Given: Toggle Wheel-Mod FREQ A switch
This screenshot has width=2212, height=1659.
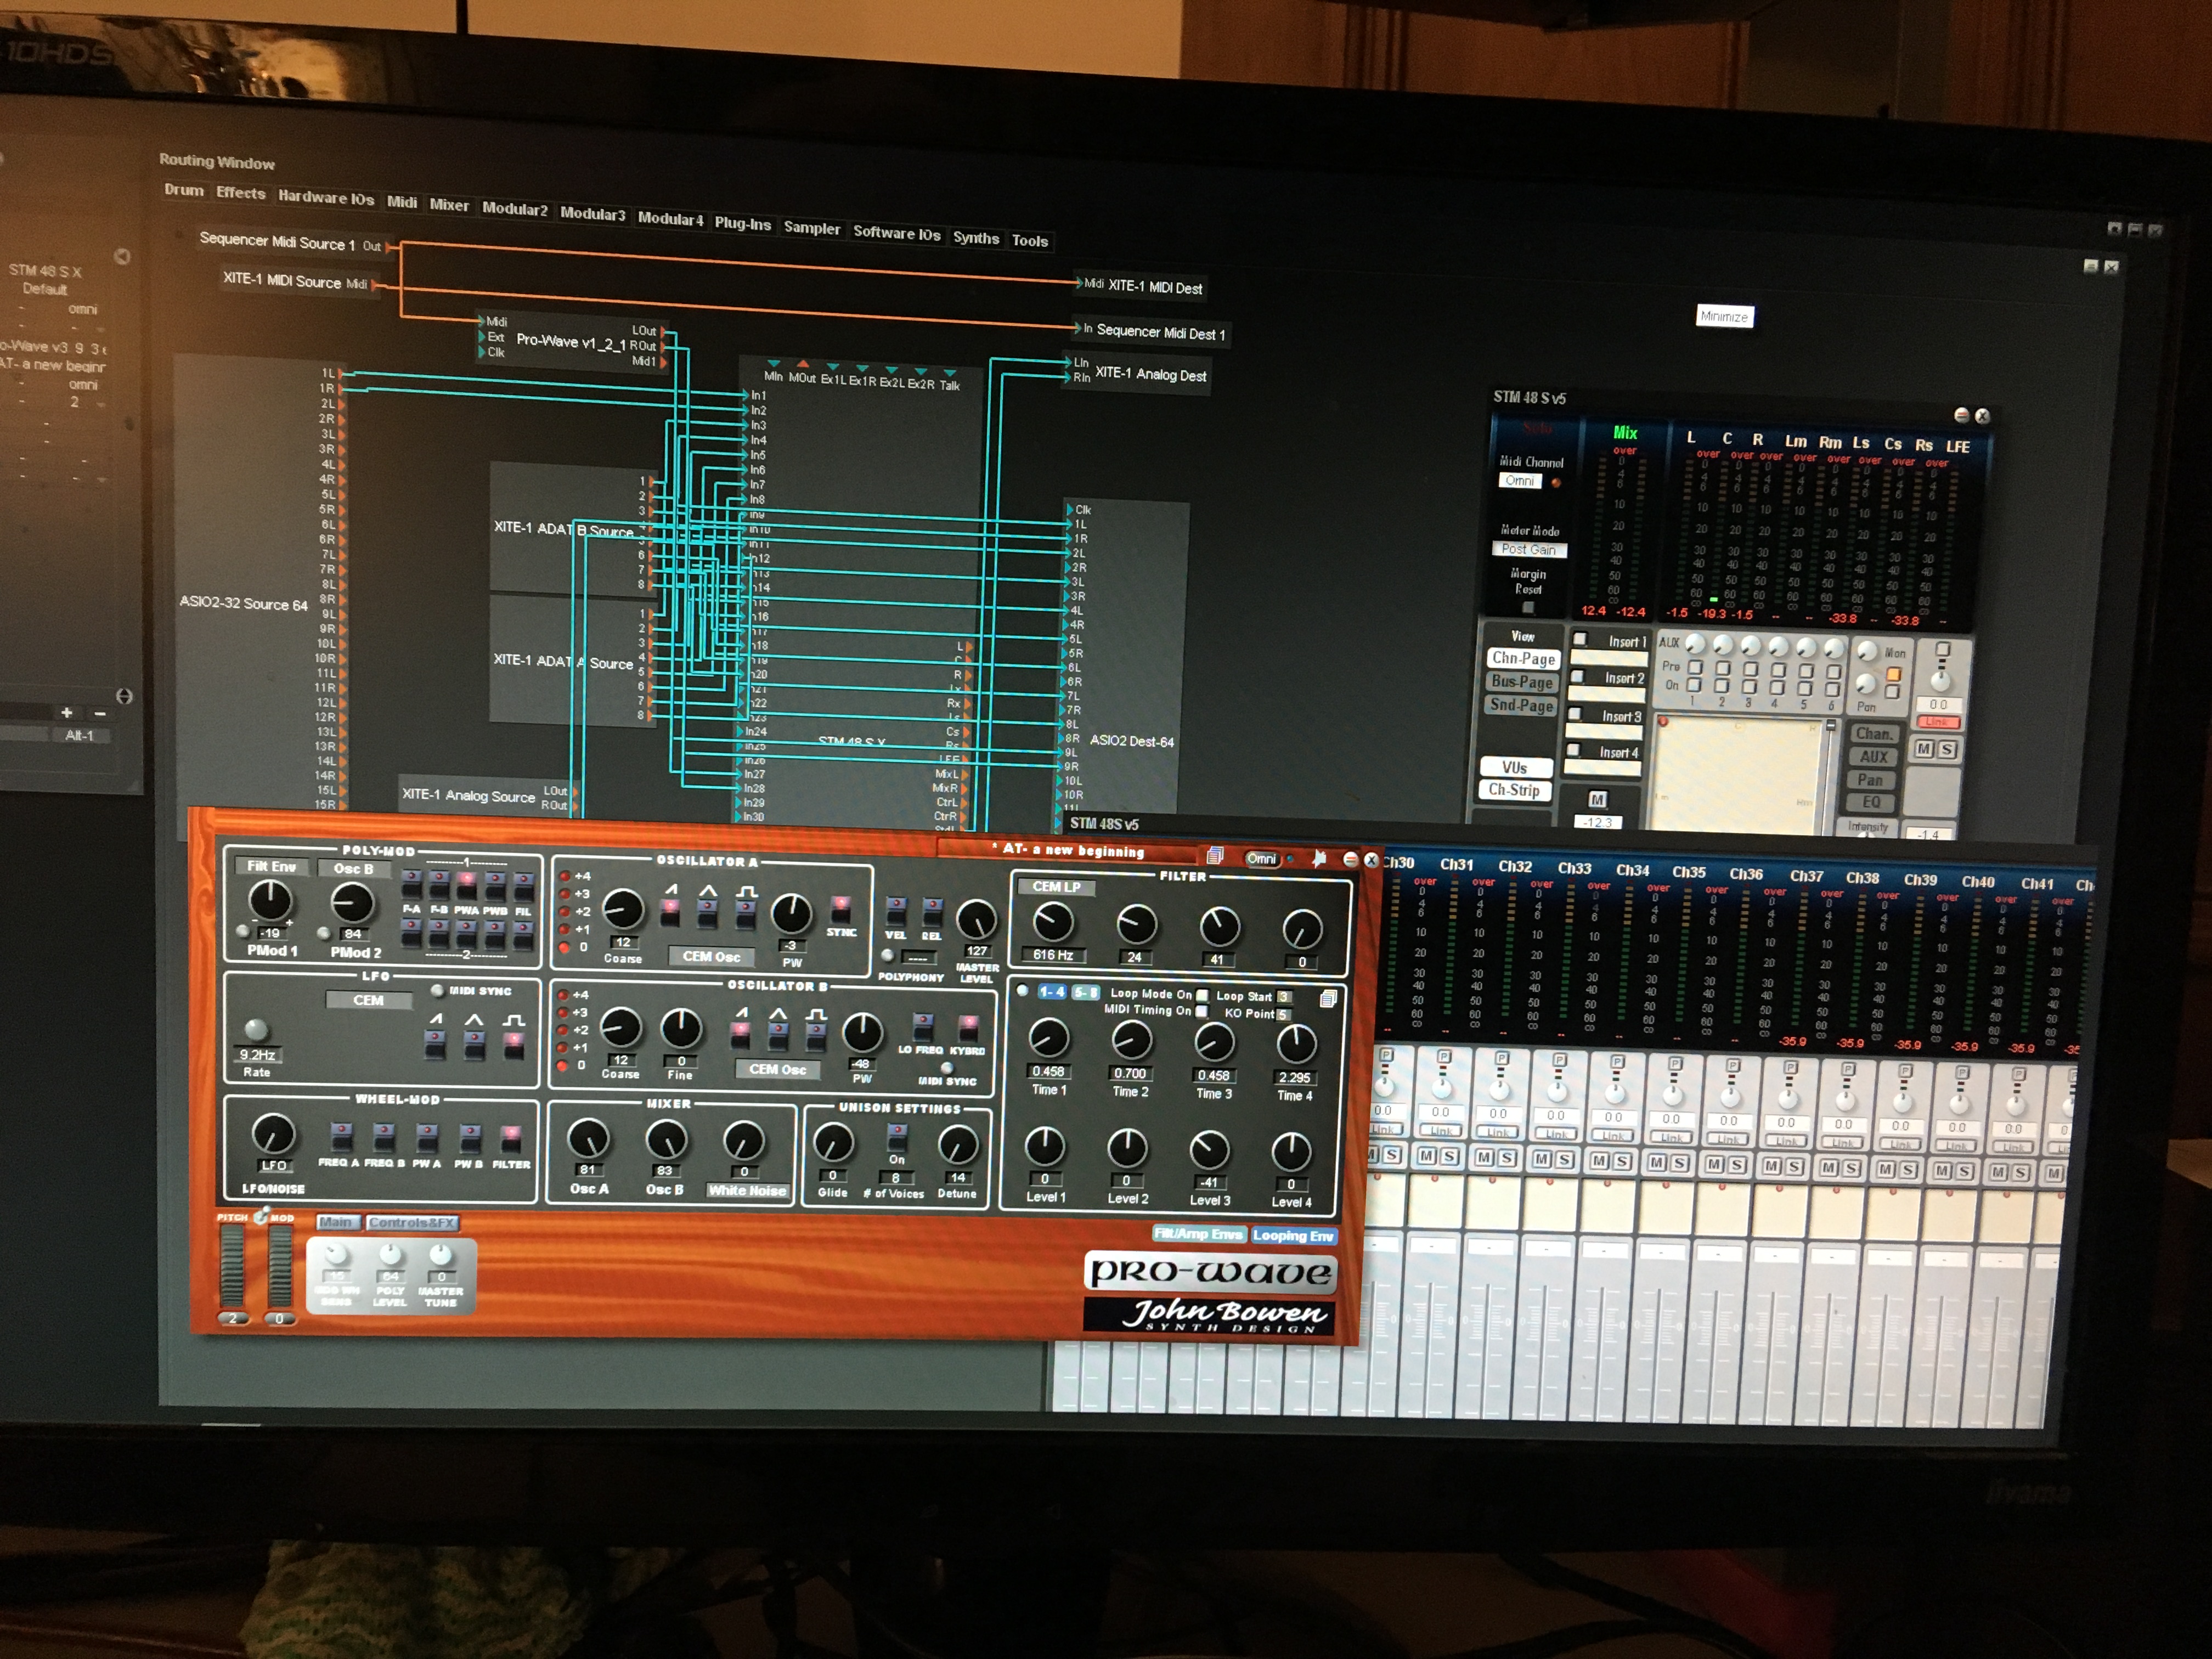Looking at the screenshot, I should coord(341,1137).
